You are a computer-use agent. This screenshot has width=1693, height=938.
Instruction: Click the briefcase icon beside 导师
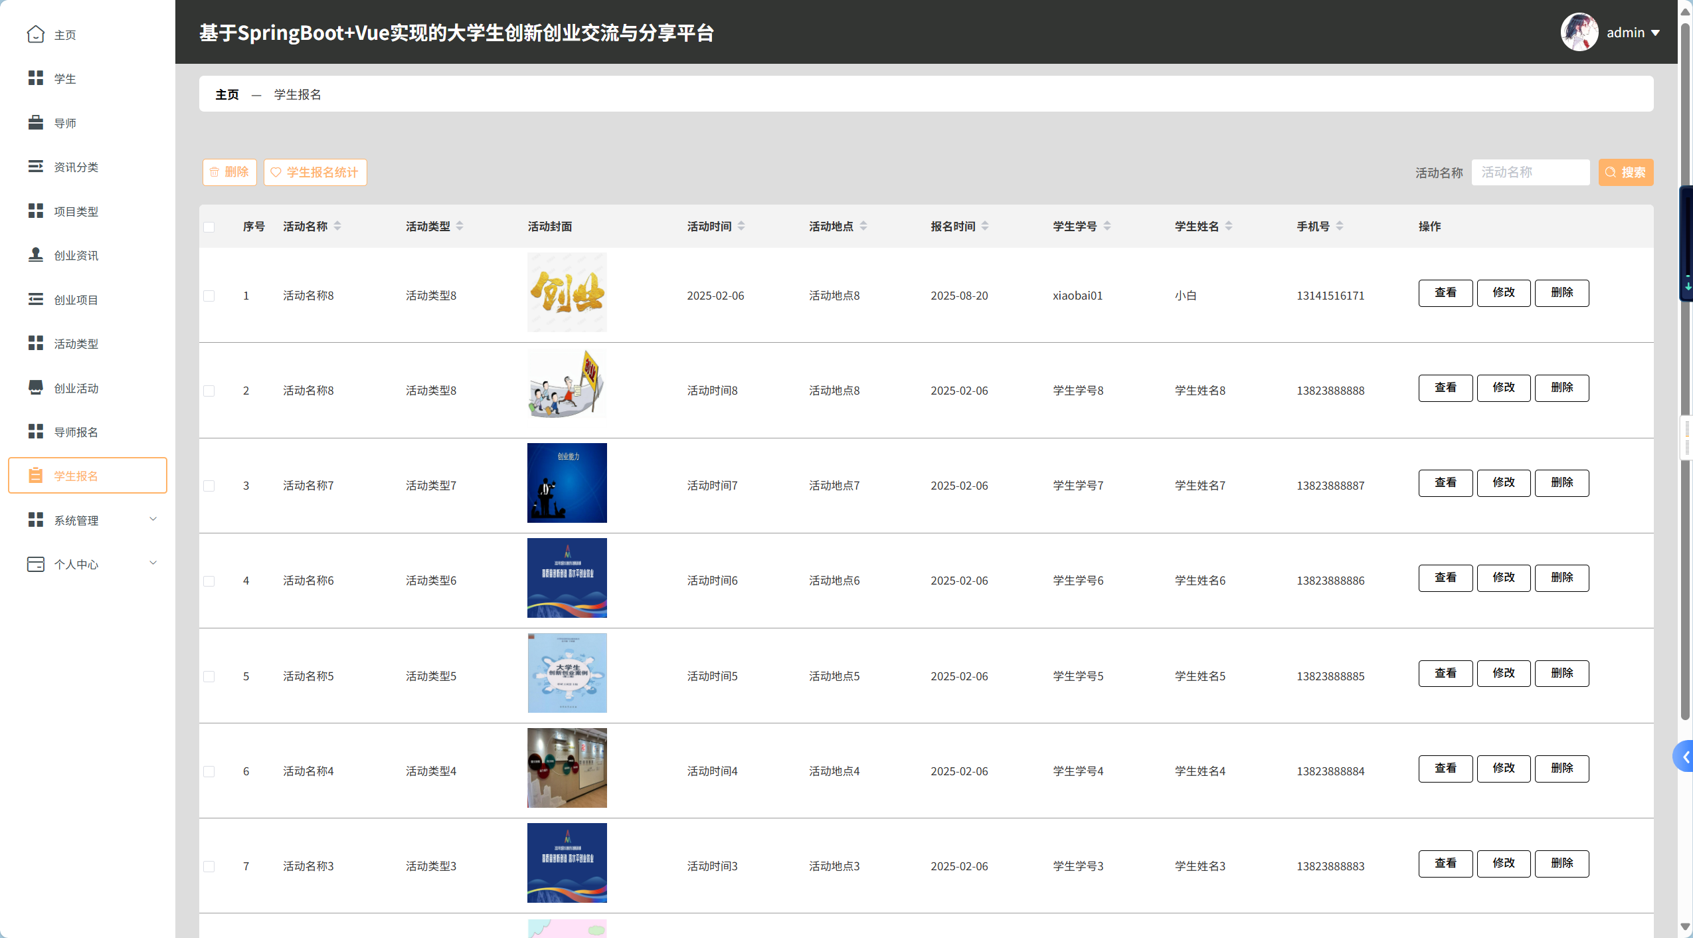(36, 123)
